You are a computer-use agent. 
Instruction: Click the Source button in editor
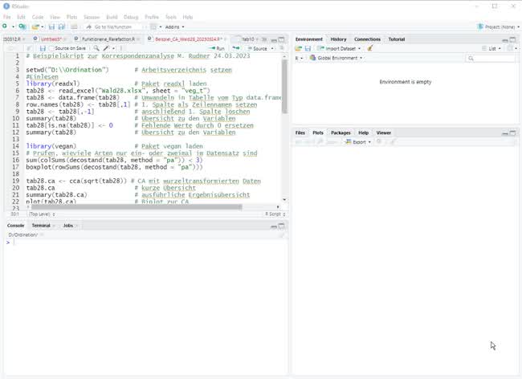(258, 49)
